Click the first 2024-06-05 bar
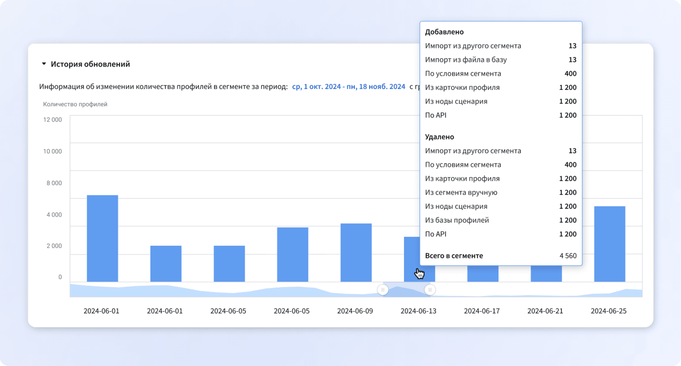The height and width of the screenshot is (366, 681). [229, 264]
